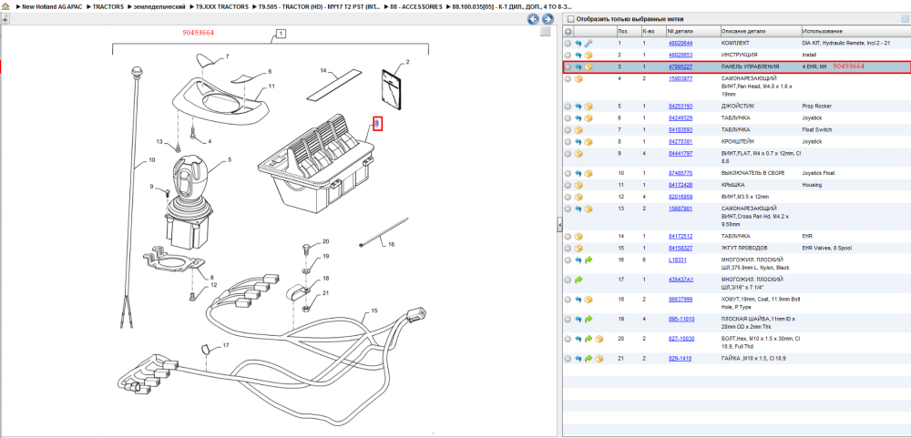
Task: Go to the home page icon
Action: (5, 6)
